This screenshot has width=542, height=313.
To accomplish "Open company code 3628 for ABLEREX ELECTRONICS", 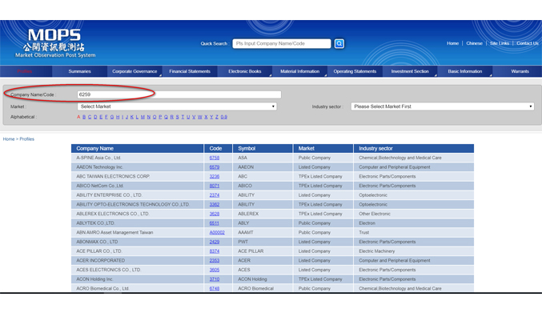I will pos(215,214).
